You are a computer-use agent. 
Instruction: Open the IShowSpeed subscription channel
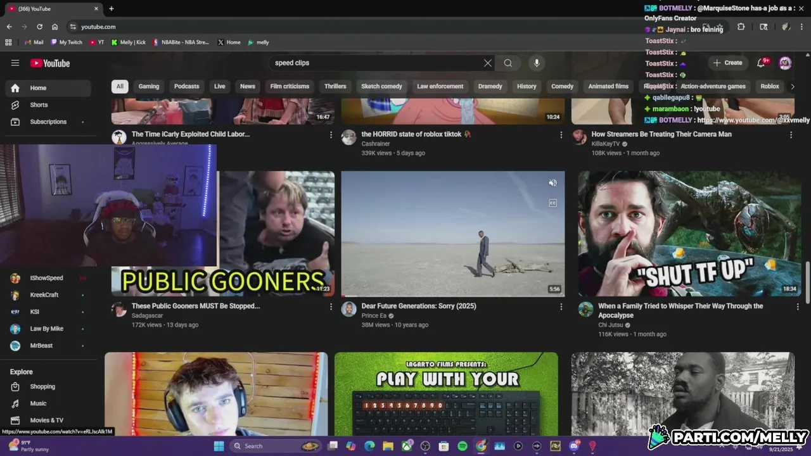pos(48,278)
